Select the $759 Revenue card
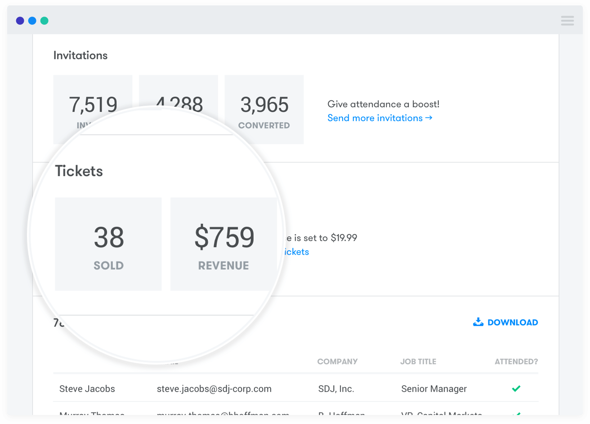 point(223,244)
